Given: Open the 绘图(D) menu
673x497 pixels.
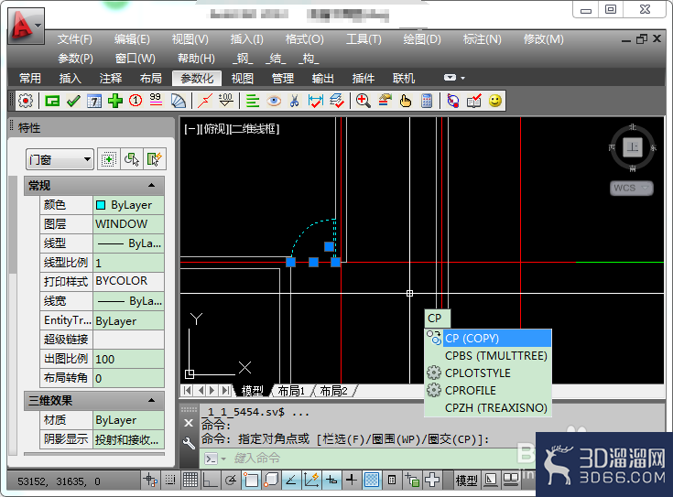Looking at the screenshot, I should [422, 39].
